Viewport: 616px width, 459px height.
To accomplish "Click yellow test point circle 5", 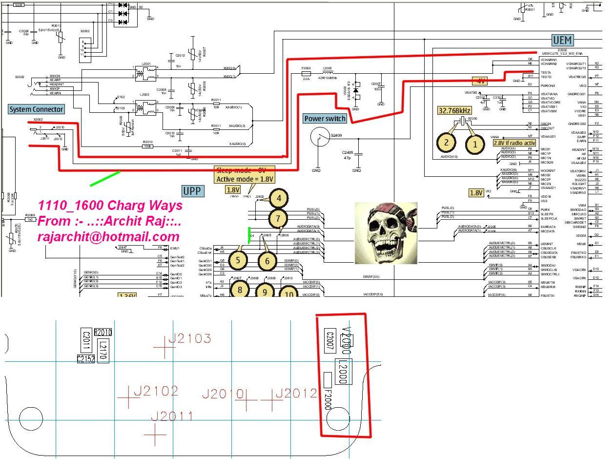I will (238, 260).
